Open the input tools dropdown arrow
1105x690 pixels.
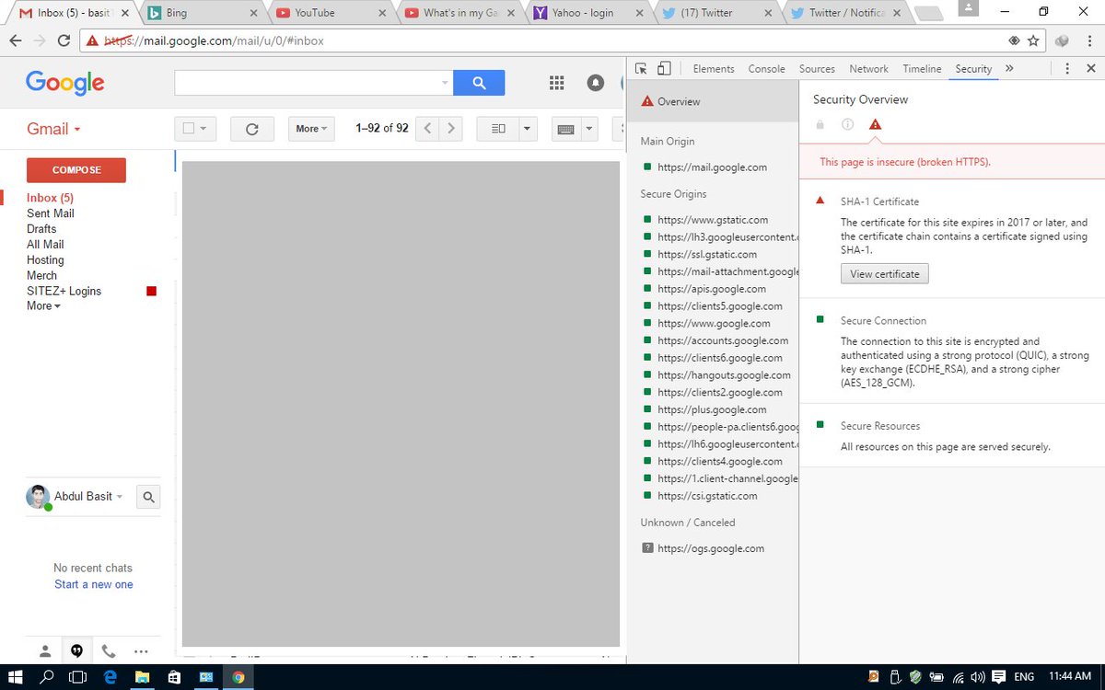[x=589, y=129]
